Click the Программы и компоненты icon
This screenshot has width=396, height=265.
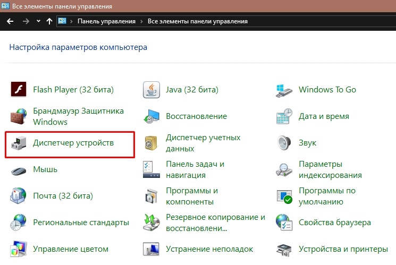pyautogui.click(x=151, y=196)
